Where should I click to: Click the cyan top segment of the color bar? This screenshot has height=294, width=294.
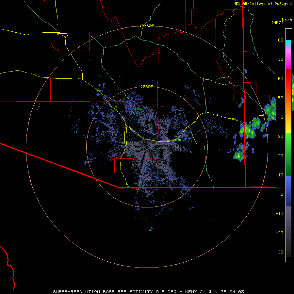(x=288, y=42)
